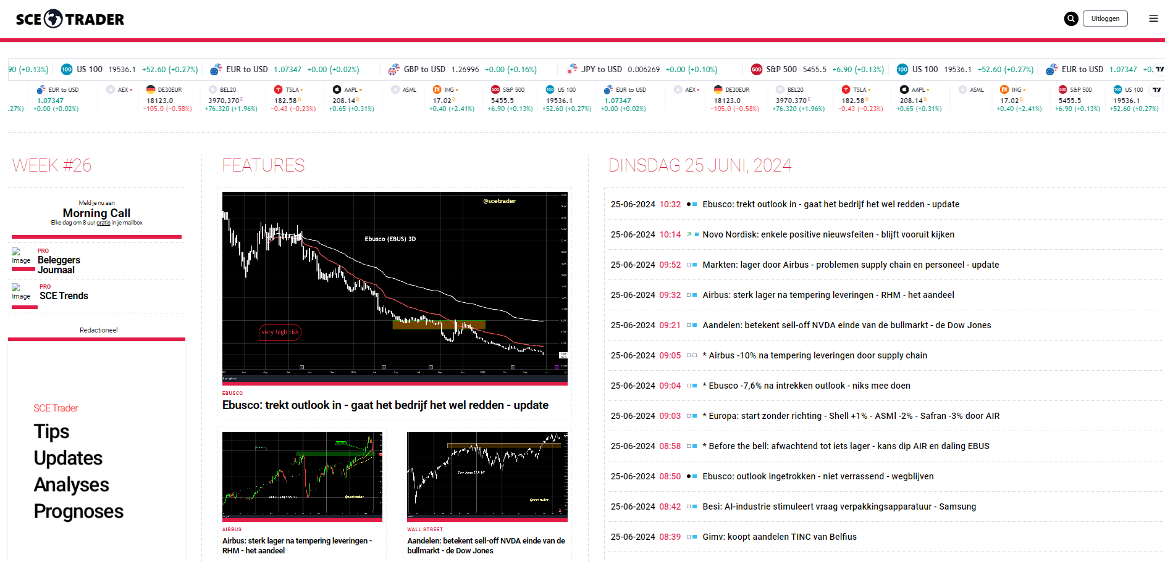
Task: Click the 'WEEK #26' heading
Action: (52, 165)
